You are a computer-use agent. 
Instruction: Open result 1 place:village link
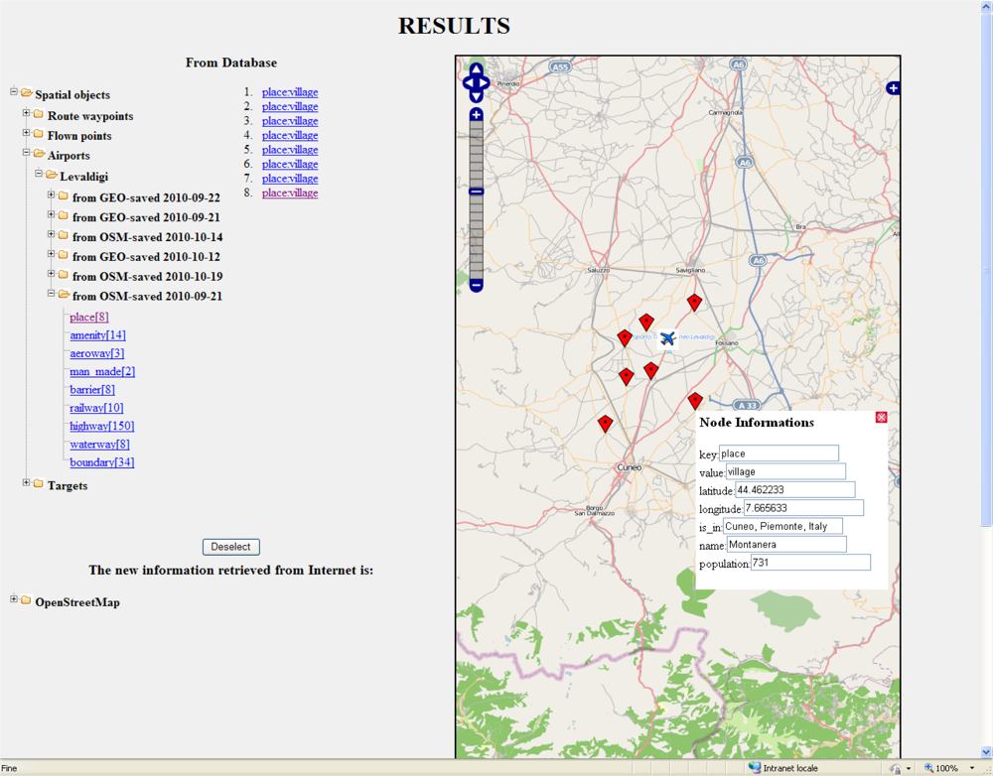(x=290, y=92)
